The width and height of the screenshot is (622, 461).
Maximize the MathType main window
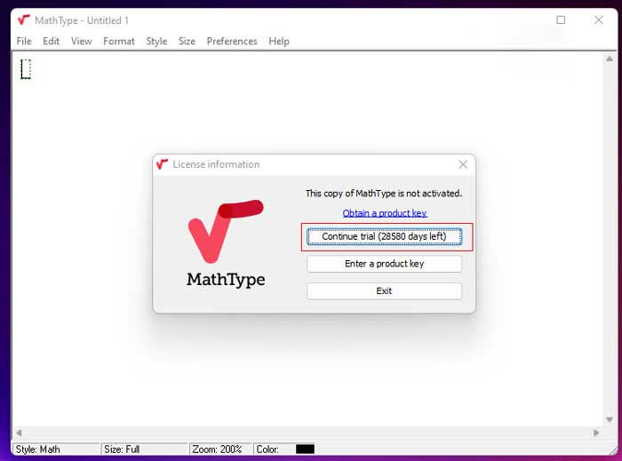coord(561,20)
